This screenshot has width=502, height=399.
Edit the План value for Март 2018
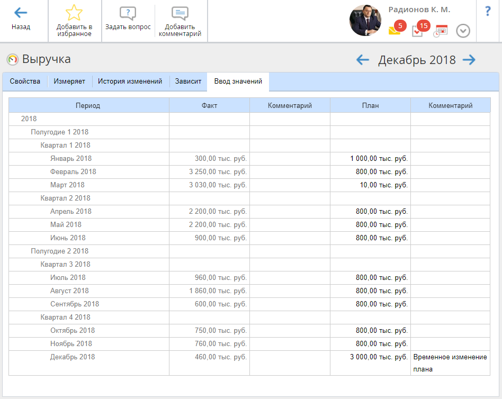coord(370,185)
